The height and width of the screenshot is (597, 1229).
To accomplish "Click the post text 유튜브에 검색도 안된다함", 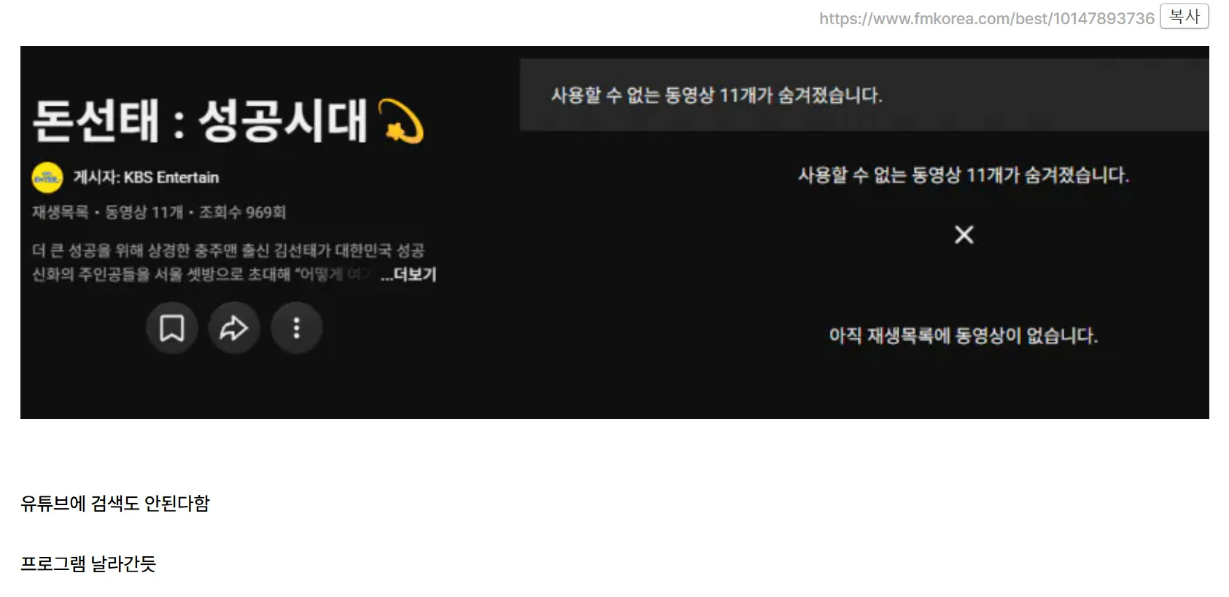I will coord(115,504).
